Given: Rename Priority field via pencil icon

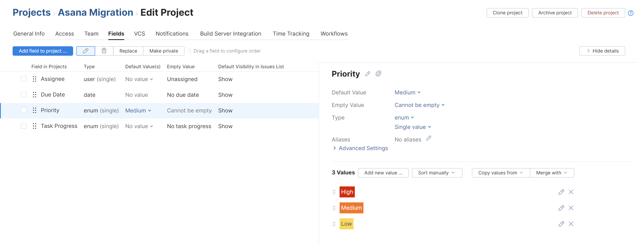Looking at the screenshot, I should point(368,74).
